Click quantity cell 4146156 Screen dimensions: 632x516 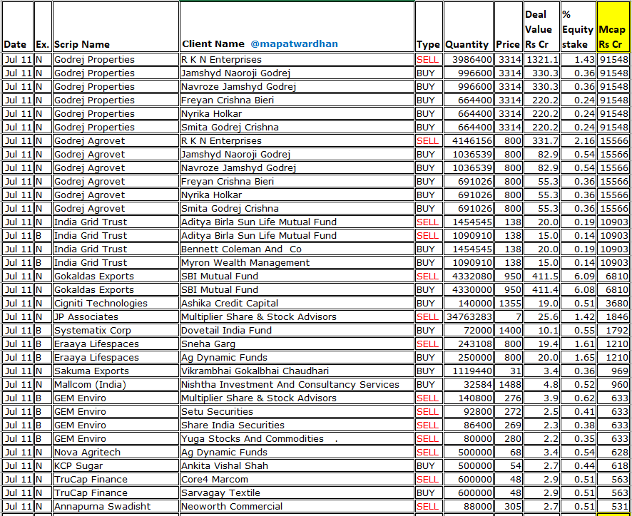click(x=469, y=141)
